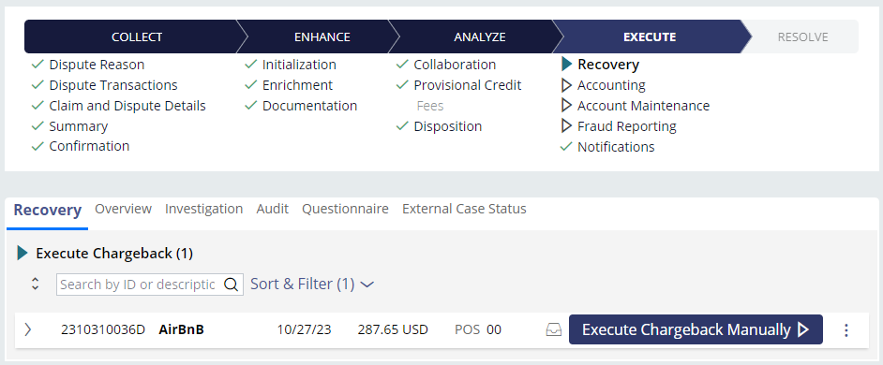883x365 pixels.
Task: Click the RESOLVE stage chevron
Action: coord(802,37)
